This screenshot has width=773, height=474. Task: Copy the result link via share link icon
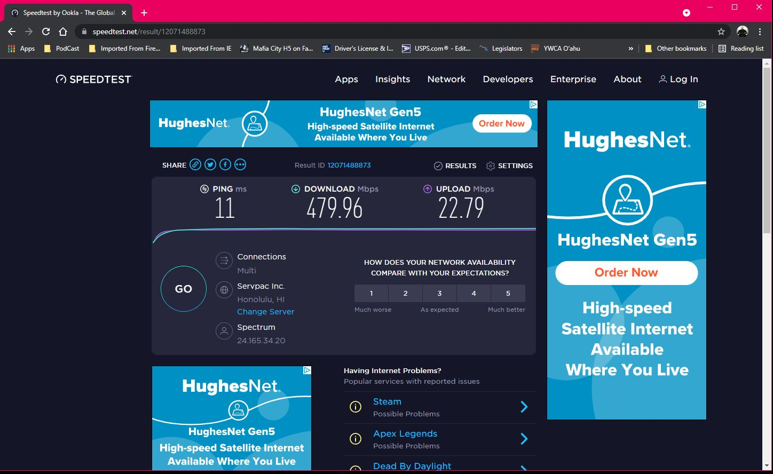click(195, 165)
